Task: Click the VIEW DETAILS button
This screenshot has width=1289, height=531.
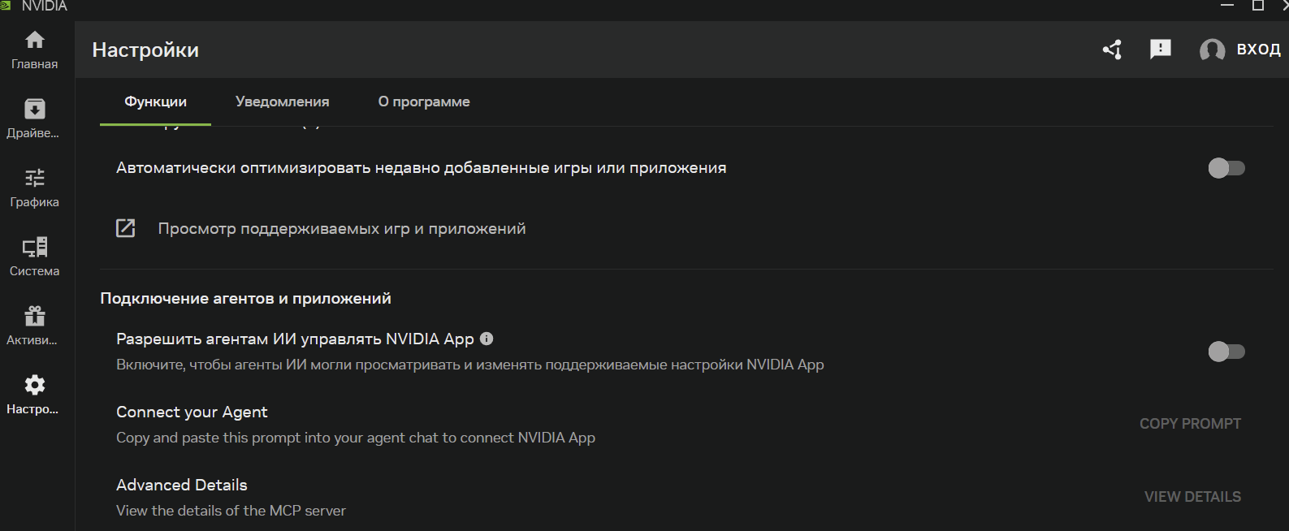Action: pyautogui.click(x=1192, y=497)
